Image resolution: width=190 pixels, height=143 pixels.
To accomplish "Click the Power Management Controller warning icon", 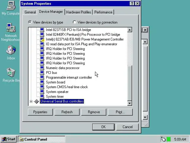I will pyautogui.click(x=42, y=39).
